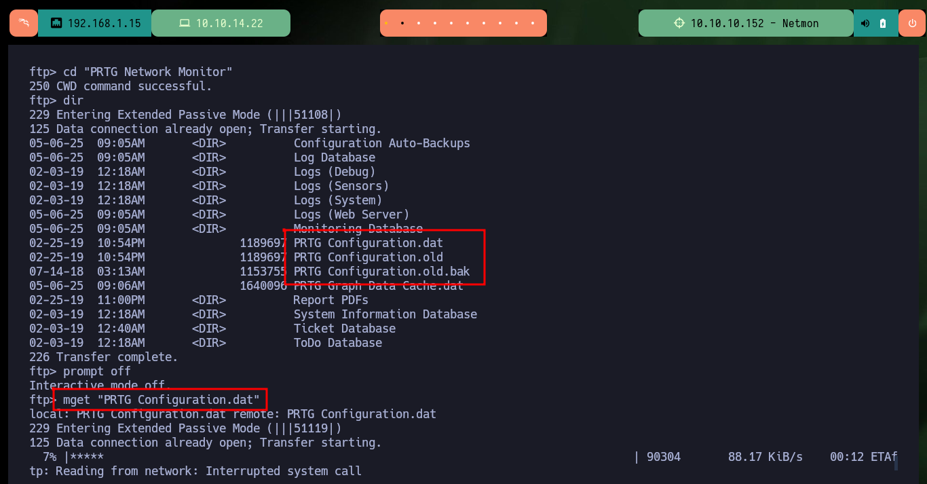This screenshot has width=927, height=484.
Task: Click the 'PRTG Graph Data Cache.dat' file name
Action: coord(379,286)
